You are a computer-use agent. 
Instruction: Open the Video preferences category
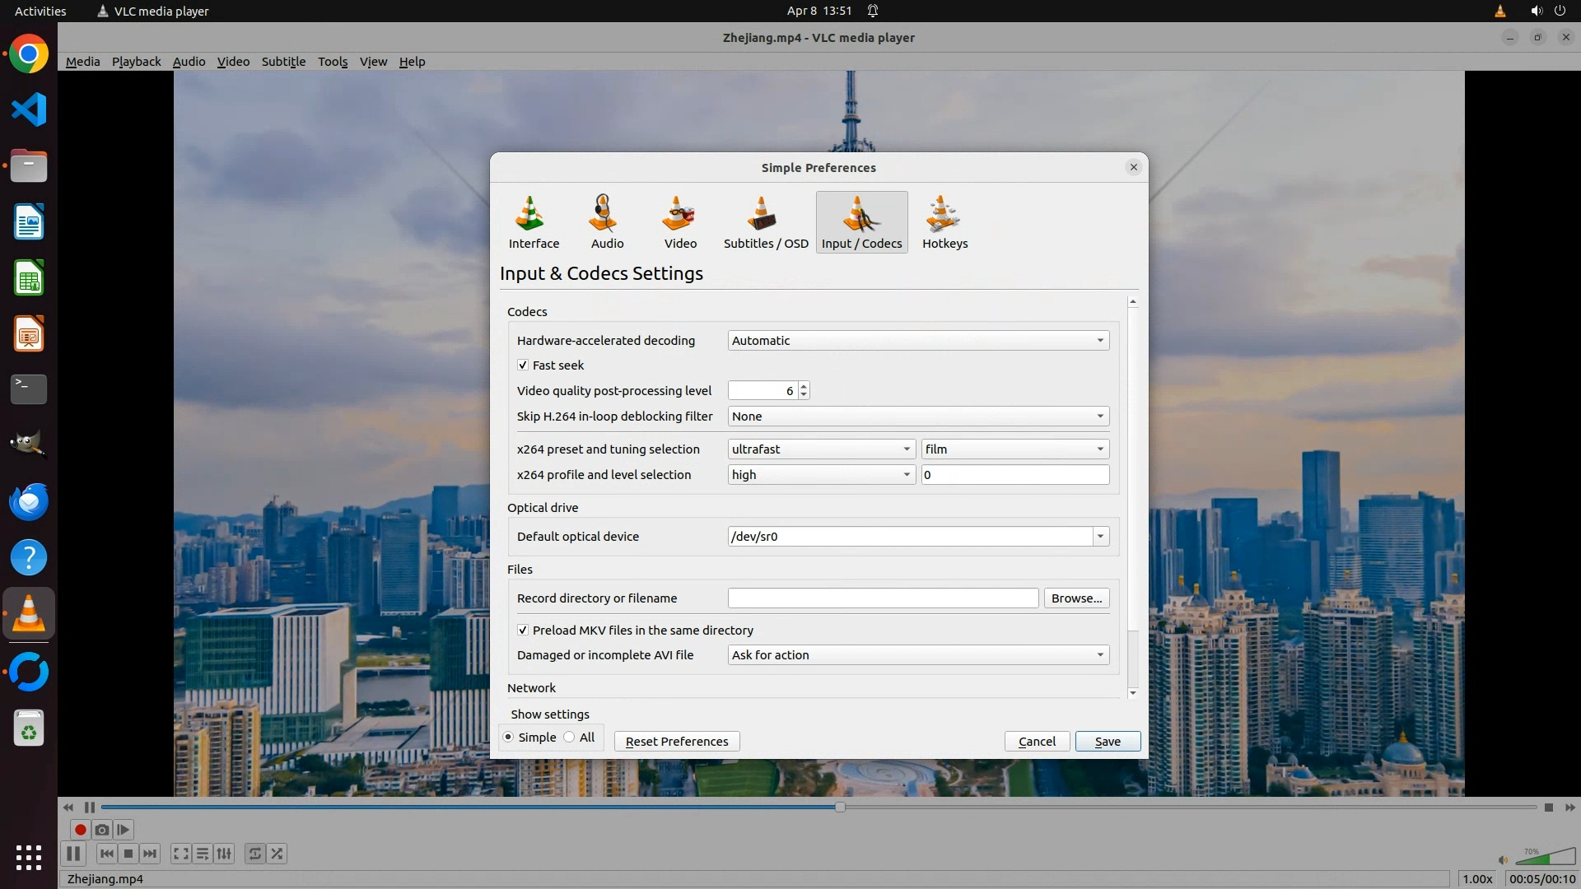[680, 222]
